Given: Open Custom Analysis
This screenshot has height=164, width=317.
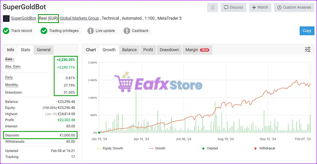Looking at the screenshot, I should tap(294, 7).
